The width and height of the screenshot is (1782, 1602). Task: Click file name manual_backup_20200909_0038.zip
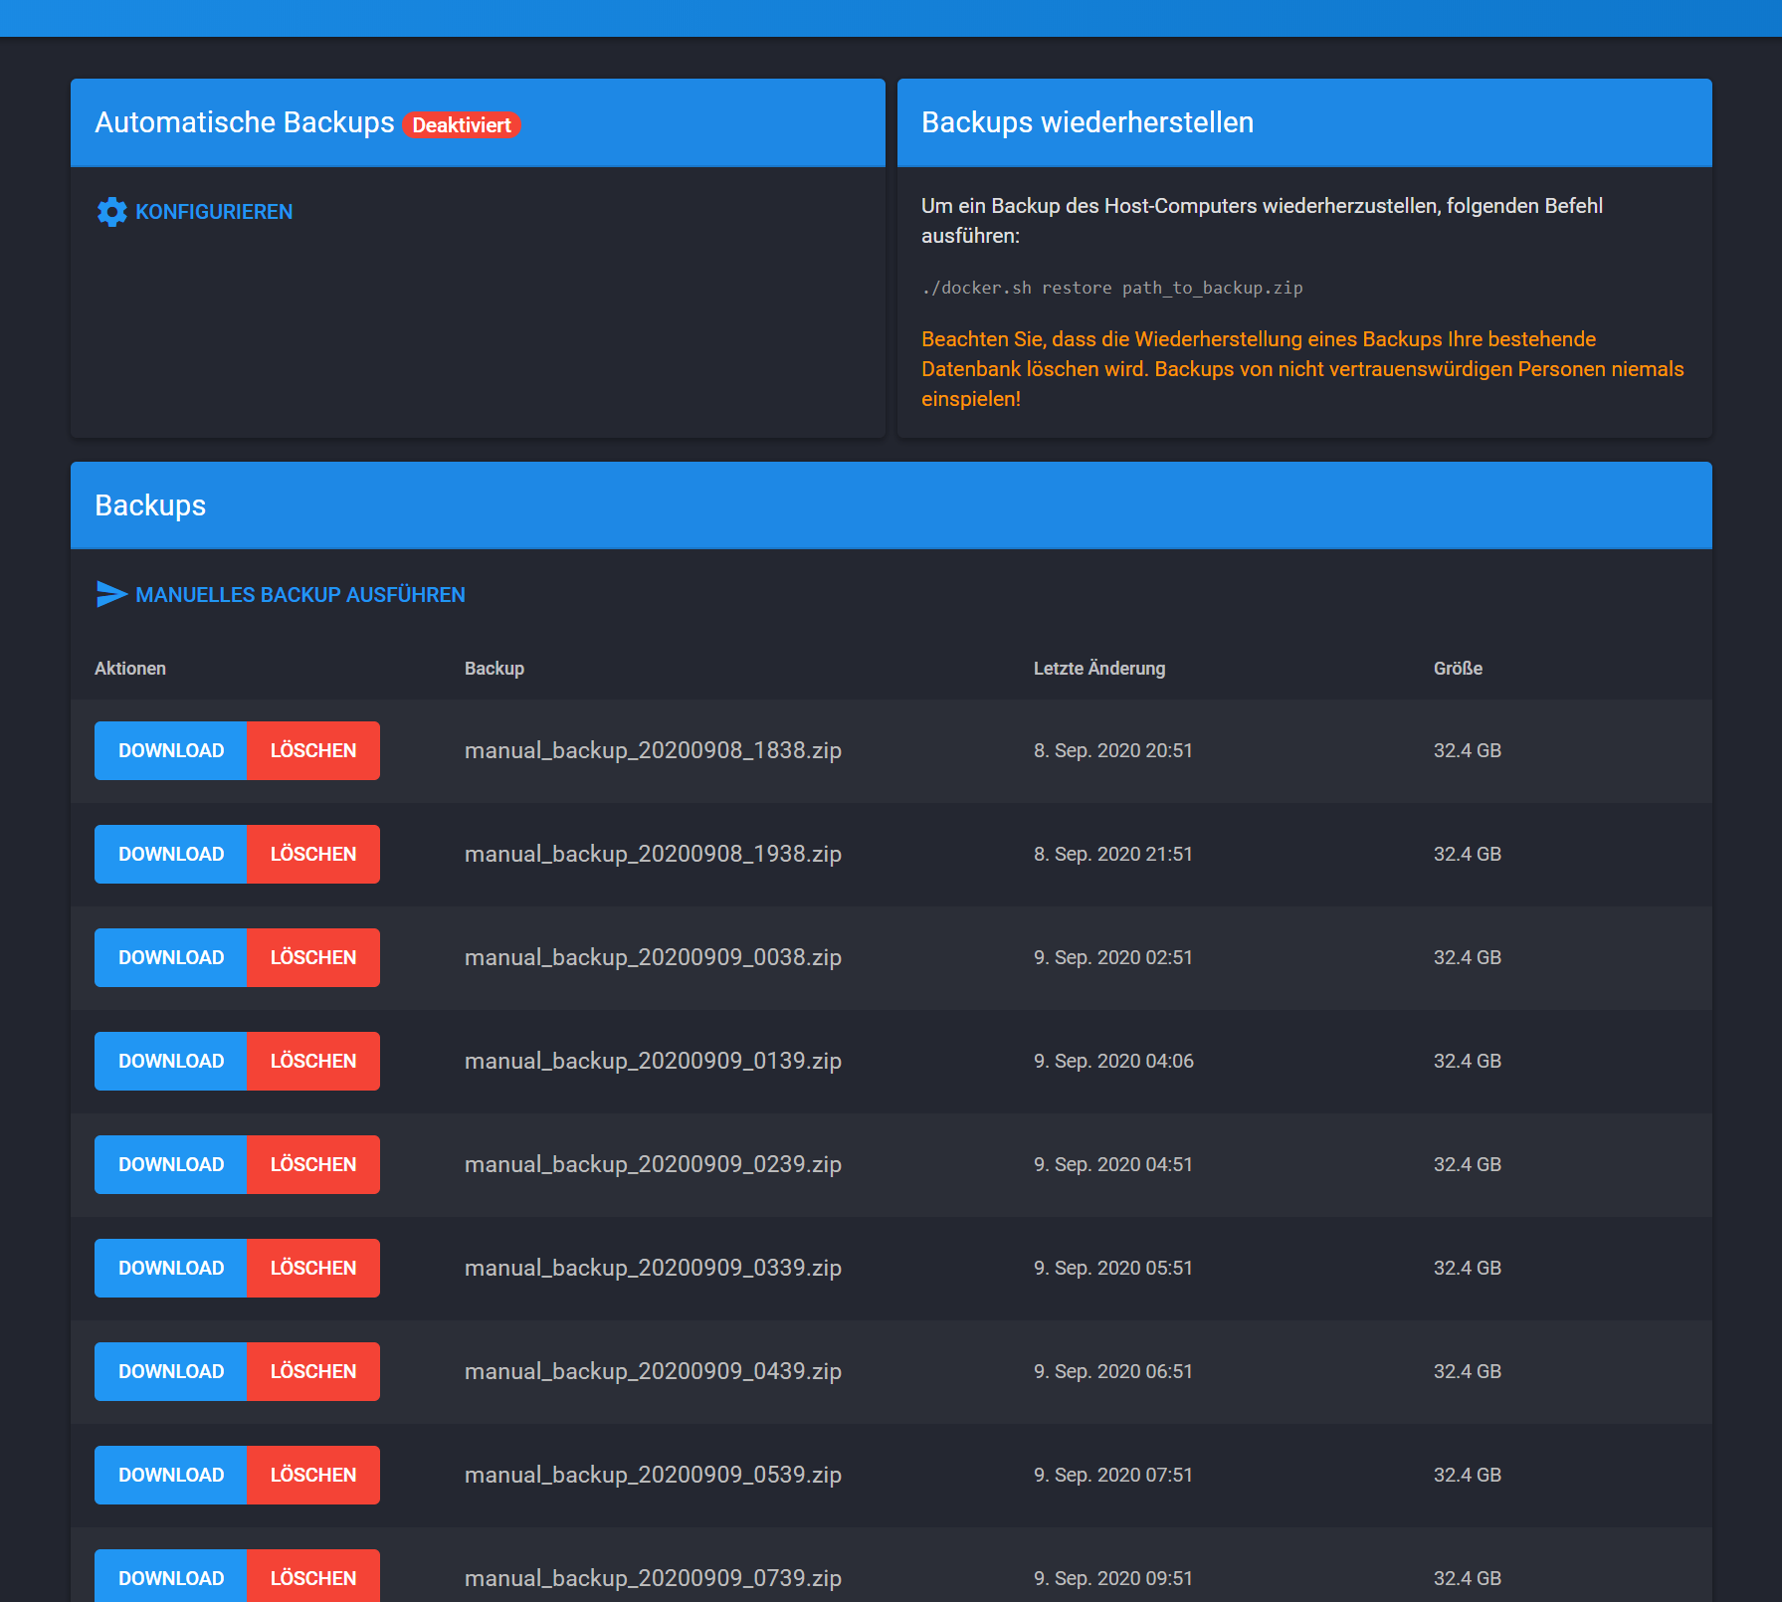coord(653,957)
